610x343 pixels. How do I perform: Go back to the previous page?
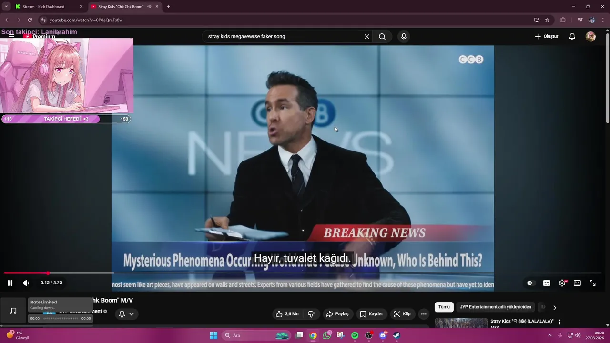tap(7, 20)
